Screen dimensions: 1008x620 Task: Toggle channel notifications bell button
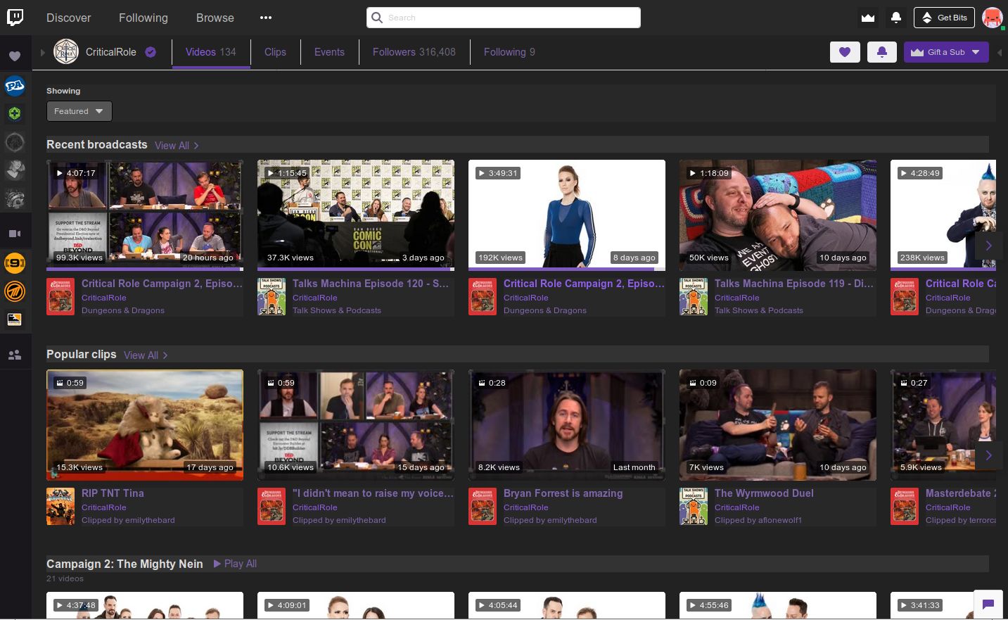point(882,52)
